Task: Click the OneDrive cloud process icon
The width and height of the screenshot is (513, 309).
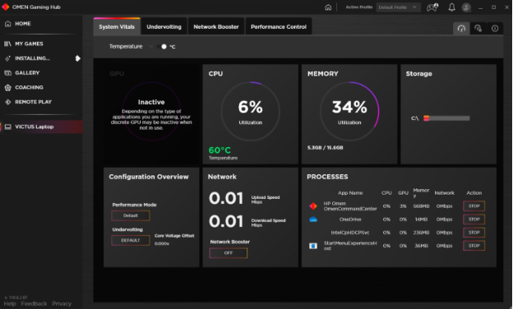Action: tap(313, 219)
